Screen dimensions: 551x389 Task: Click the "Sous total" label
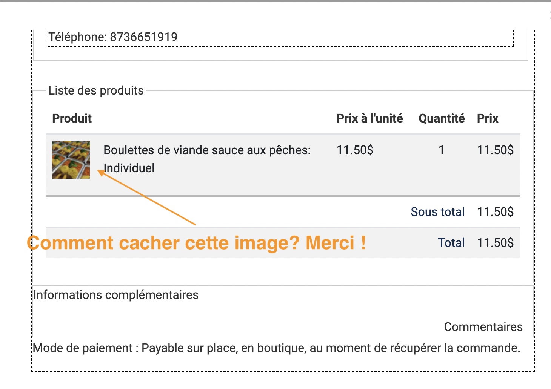click(437, 212)
